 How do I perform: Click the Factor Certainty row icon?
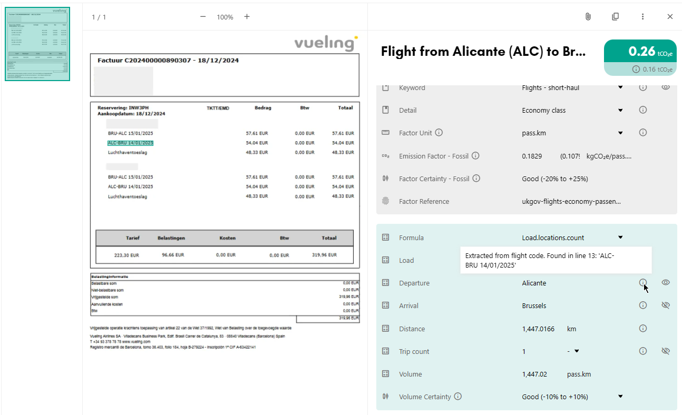(385, 179)
